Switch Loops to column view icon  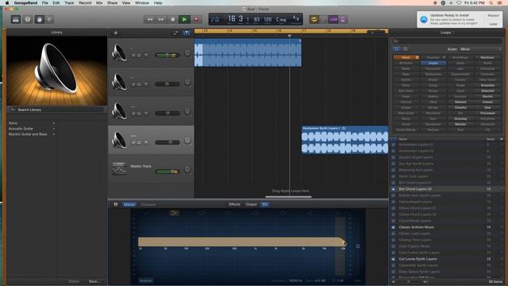(405, 49)
